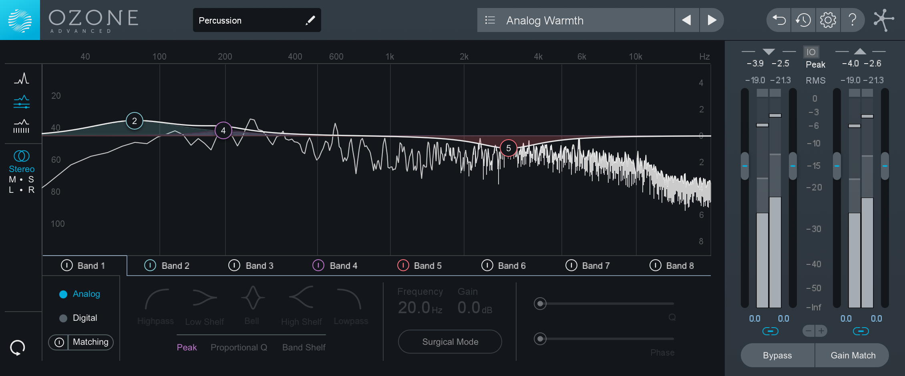
Task: Open the Band 1 tab
Action: click(x=85, y=266)
